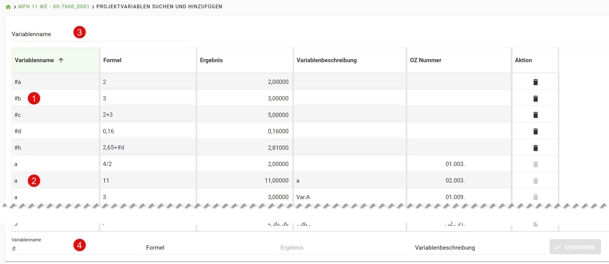Sort by OZ Nummer column header
The width and height of the screenshot is (609, 264).
[x=425, y=60]
